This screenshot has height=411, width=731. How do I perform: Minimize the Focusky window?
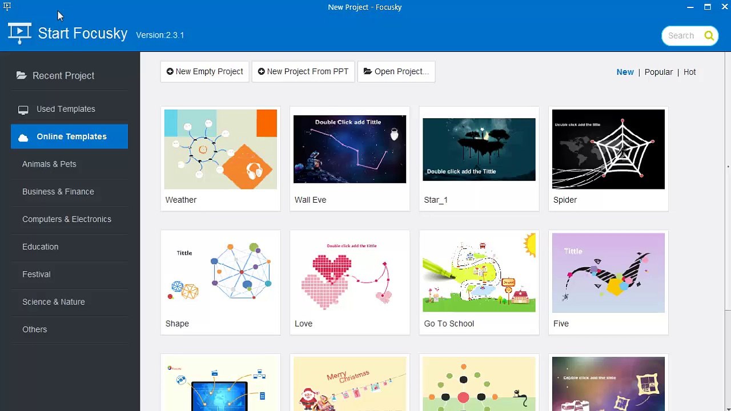[690, 7]
